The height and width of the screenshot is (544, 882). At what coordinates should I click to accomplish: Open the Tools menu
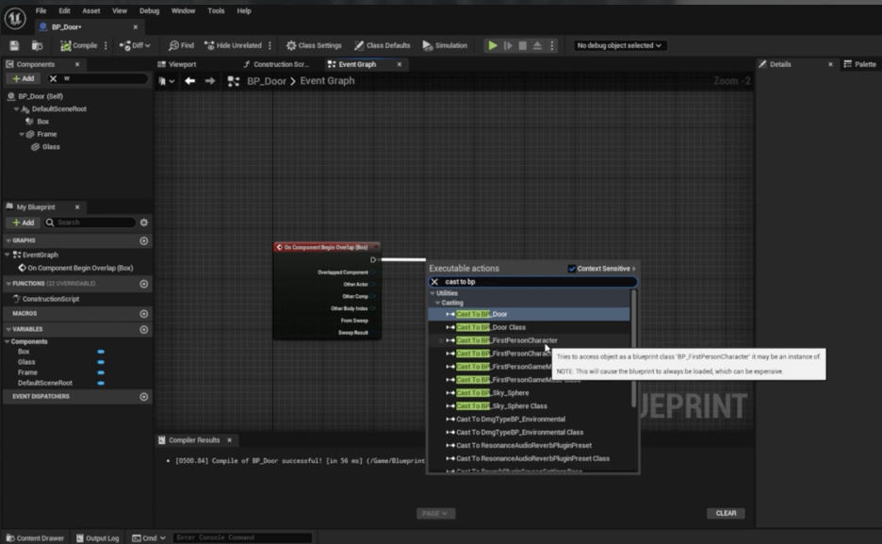216,10
